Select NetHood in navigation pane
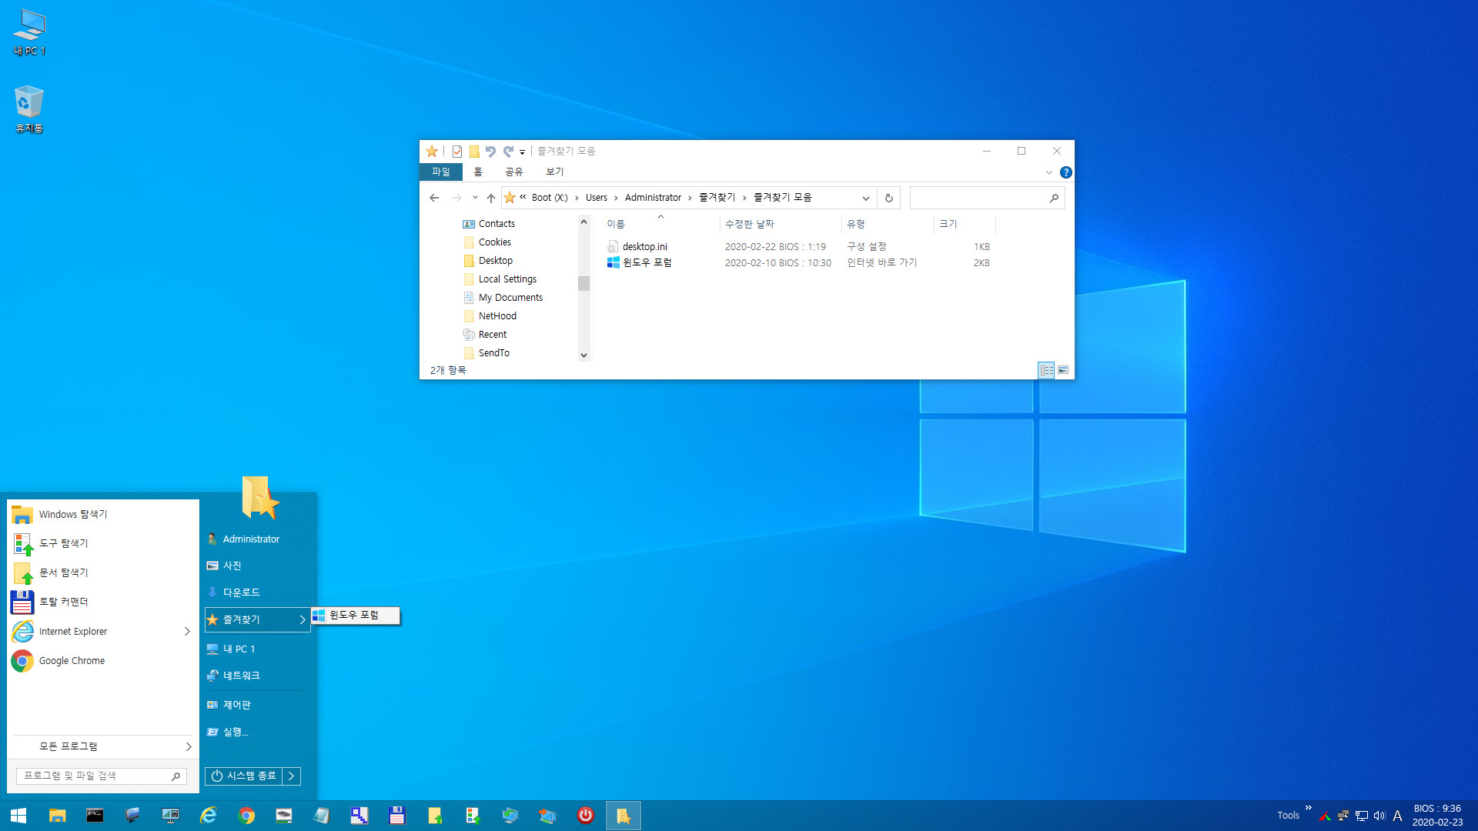Viewport: 1478px width, 831px height. point(497,316)
